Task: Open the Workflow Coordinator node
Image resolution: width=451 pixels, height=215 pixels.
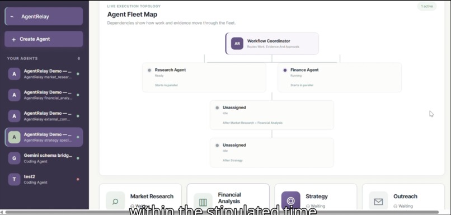Action: coord(272,44)
